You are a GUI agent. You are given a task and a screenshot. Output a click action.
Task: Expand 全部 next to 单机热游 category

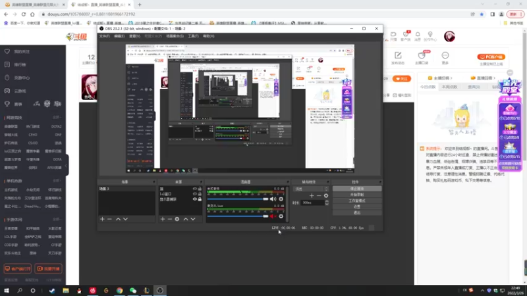click(57, 181)
